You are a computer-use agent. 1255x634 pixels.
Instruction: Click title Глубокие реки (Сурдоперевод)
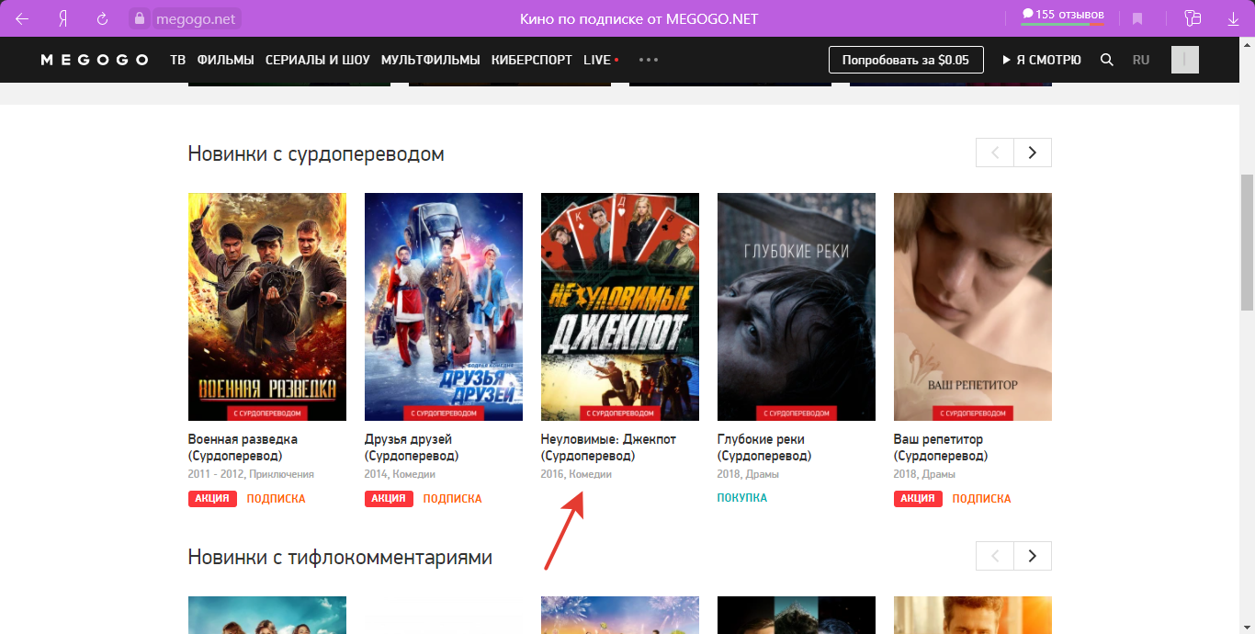coord(764,447)
